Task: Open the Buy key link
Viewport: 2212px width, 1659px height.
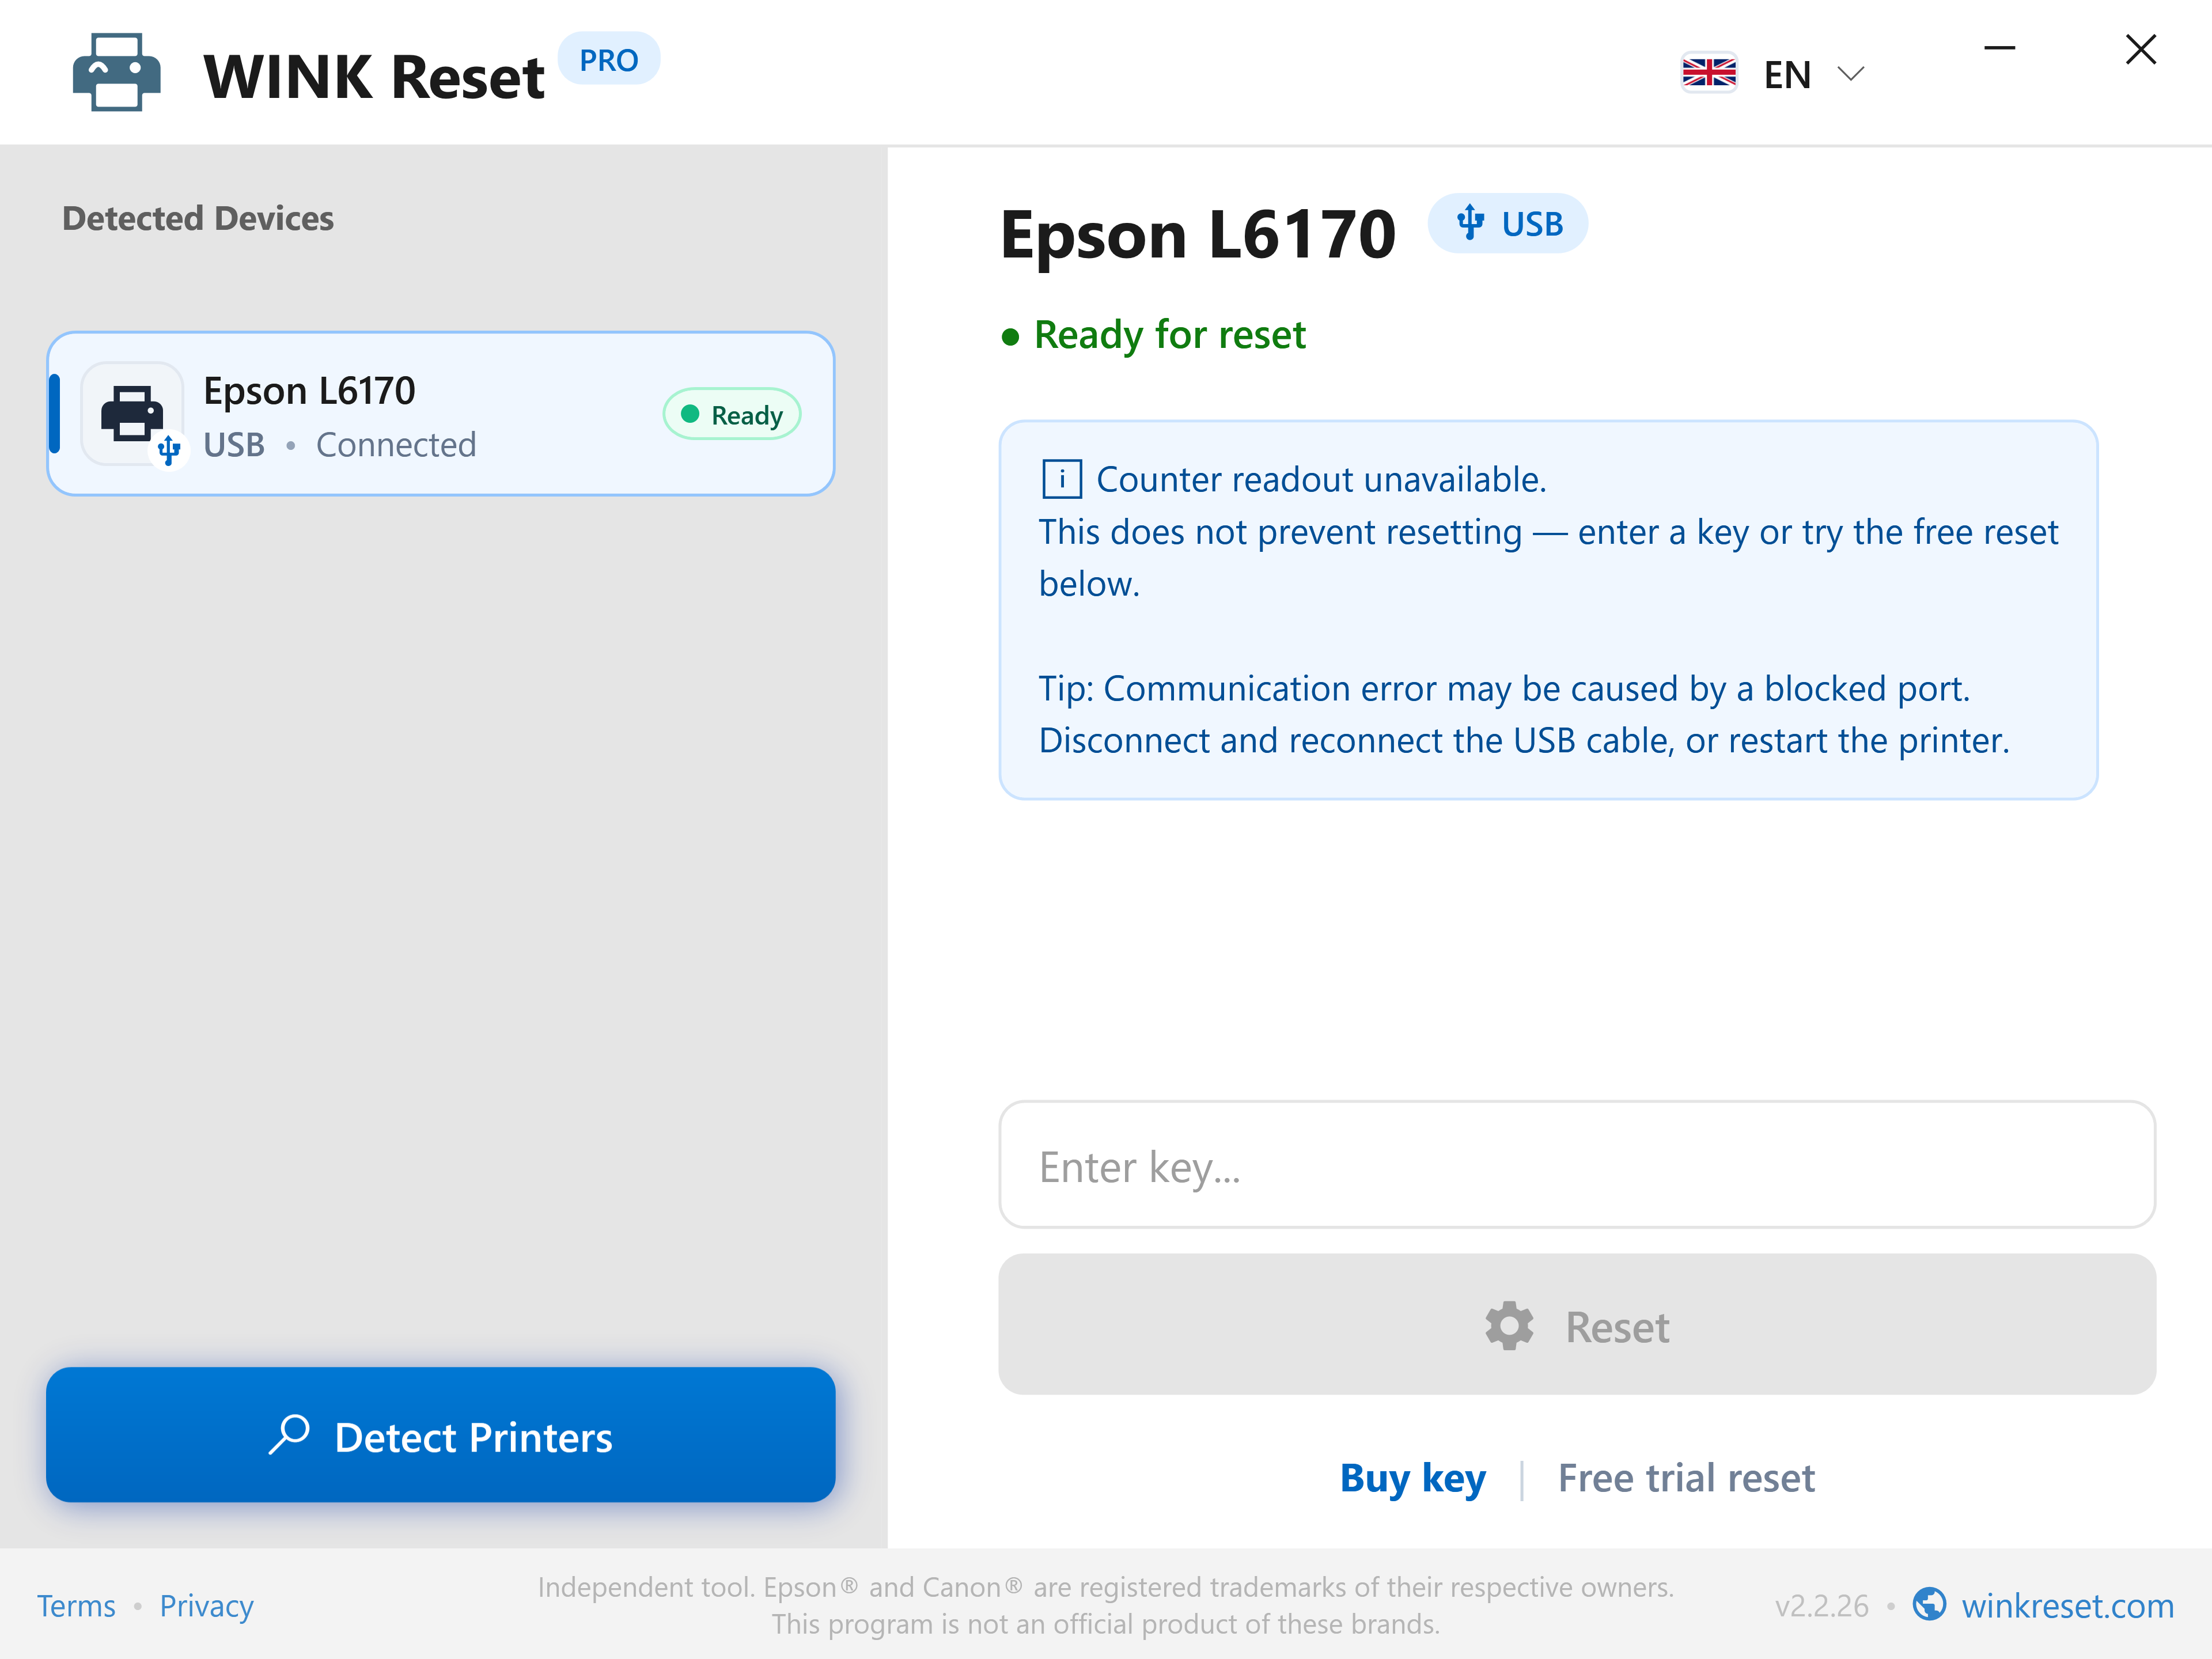Action: pos(1413,1478)
